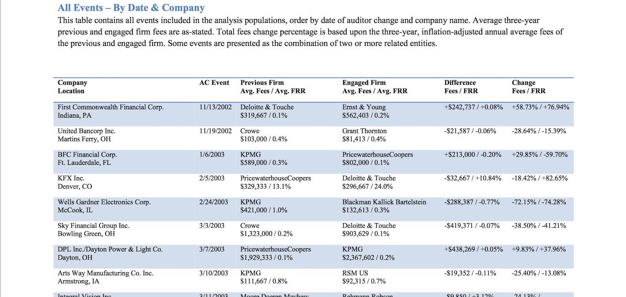Click the "Company Location" column header
The height and width of the screenshot is (297, 626).
(72, 87)
